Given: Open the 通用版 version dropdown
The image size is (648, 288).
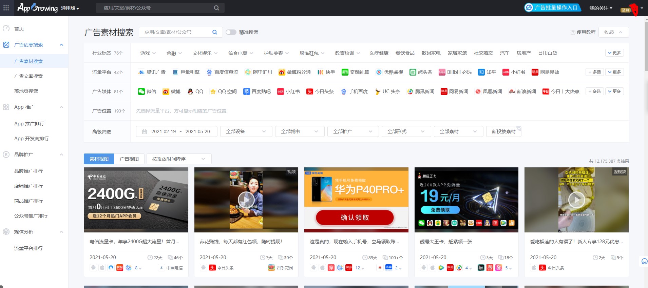Looking at the screenshot, I should pos(70,8).
